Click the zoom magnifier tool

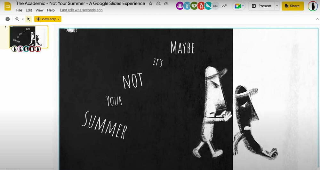[x=17, y=19]
